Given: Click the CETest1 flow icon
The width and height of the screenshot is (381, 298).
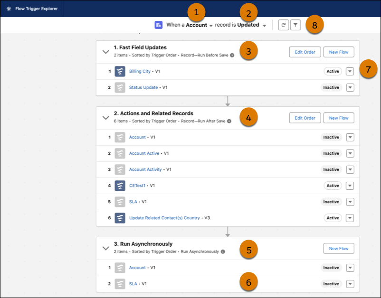Looking at the screenshot, I should click(x=120, y=186).
